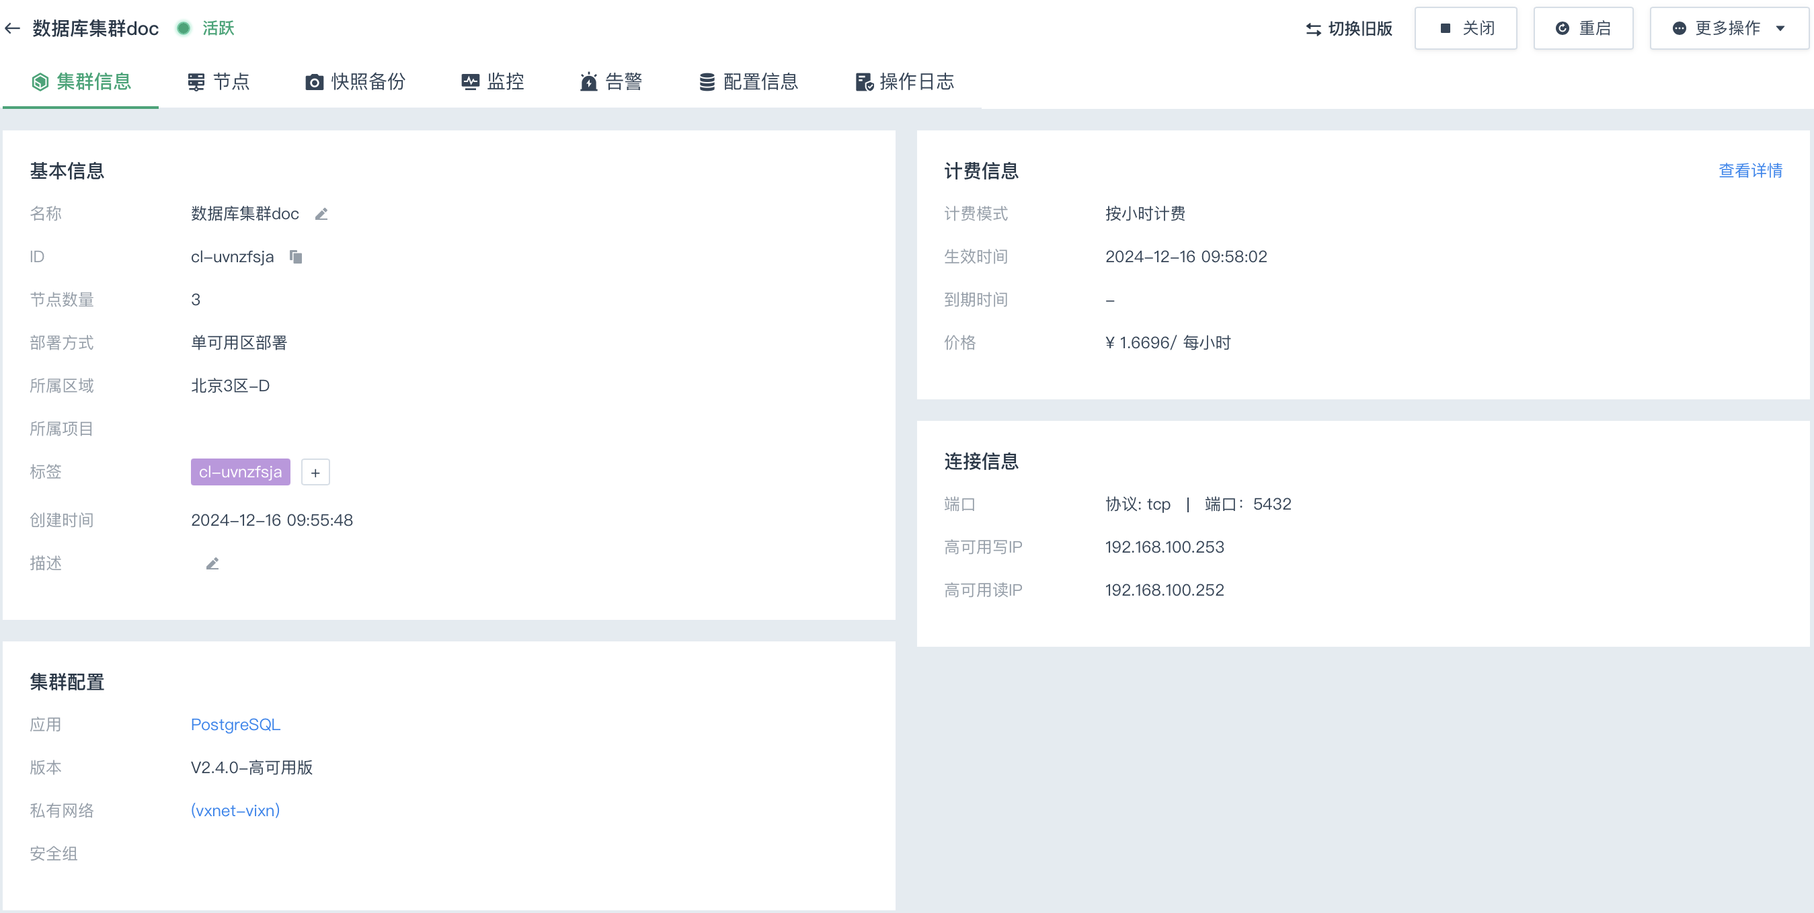The height and width of the screenshot is (913, 1814).
Task: Click the 关闭 shutdown button
Action: (1466, 28)
